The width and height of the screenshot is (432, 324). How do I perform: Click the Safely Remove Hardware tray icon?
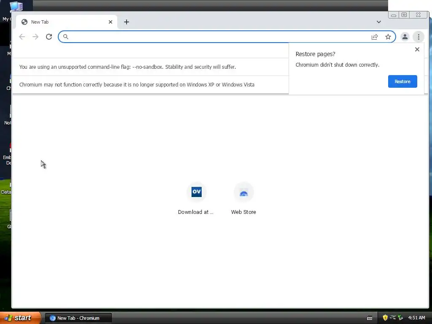400,318
